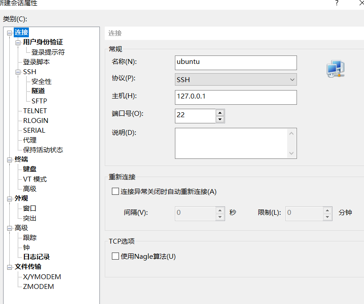Viewport: 364px width, 304px height.
Task: Click description box scroll up arrow
Action: (x=292, y=134)
